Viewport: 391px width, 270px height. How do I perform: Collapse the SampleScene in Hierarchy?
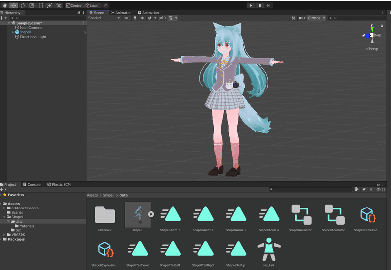click(x=9, y=23)
